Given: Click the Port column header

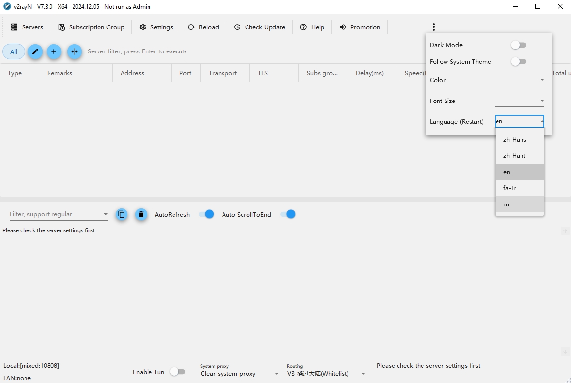Looking at the screenshot, I should [x=185, y=73].
